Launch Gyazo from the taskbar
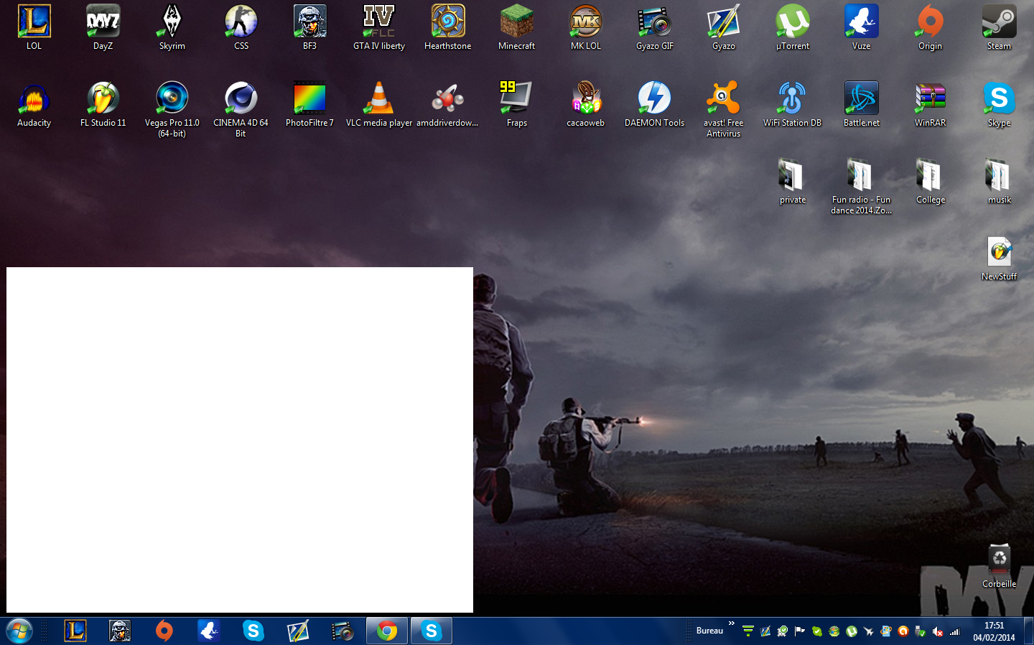Screen dimensions: 1034x645 click(298, 631)
